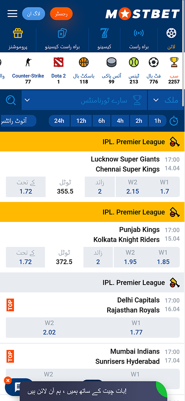Open the search magnifier icon

click(11, 100)
